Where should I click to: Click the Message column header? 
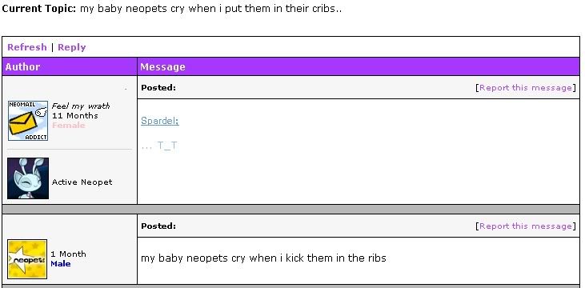[x=162, y=67]
